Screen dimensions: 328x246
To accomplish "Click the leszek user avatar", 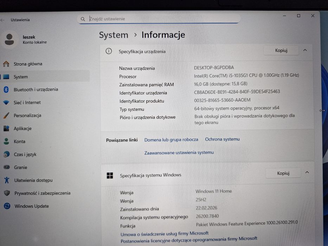I will (9, 39).
